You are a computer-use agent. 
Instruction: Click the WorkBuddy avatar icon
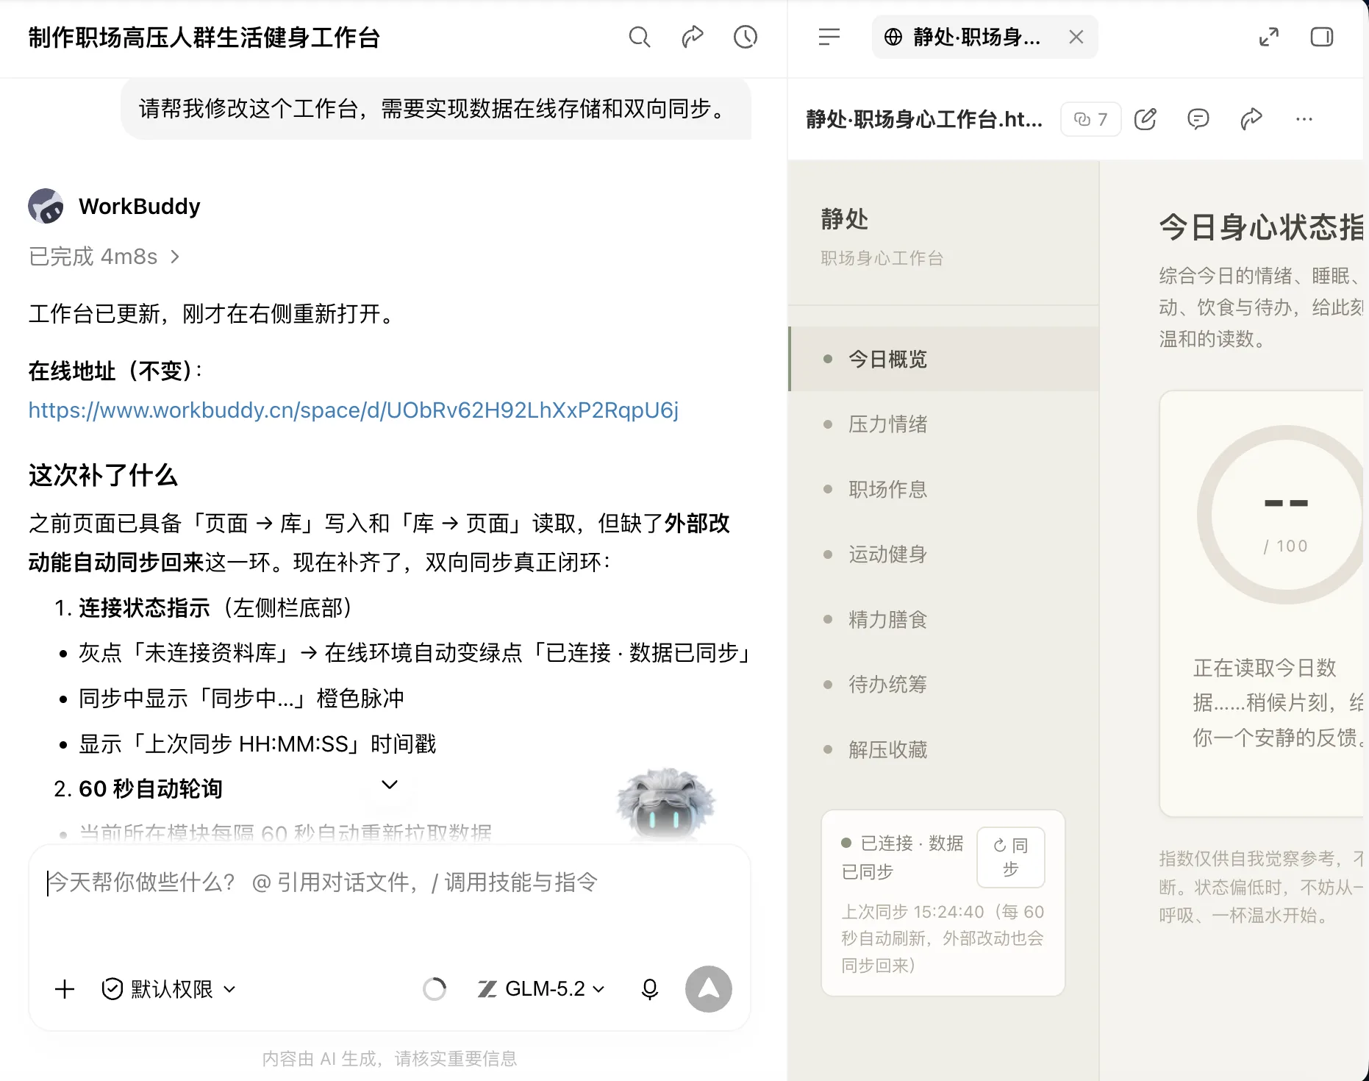[x=46, y=206]
